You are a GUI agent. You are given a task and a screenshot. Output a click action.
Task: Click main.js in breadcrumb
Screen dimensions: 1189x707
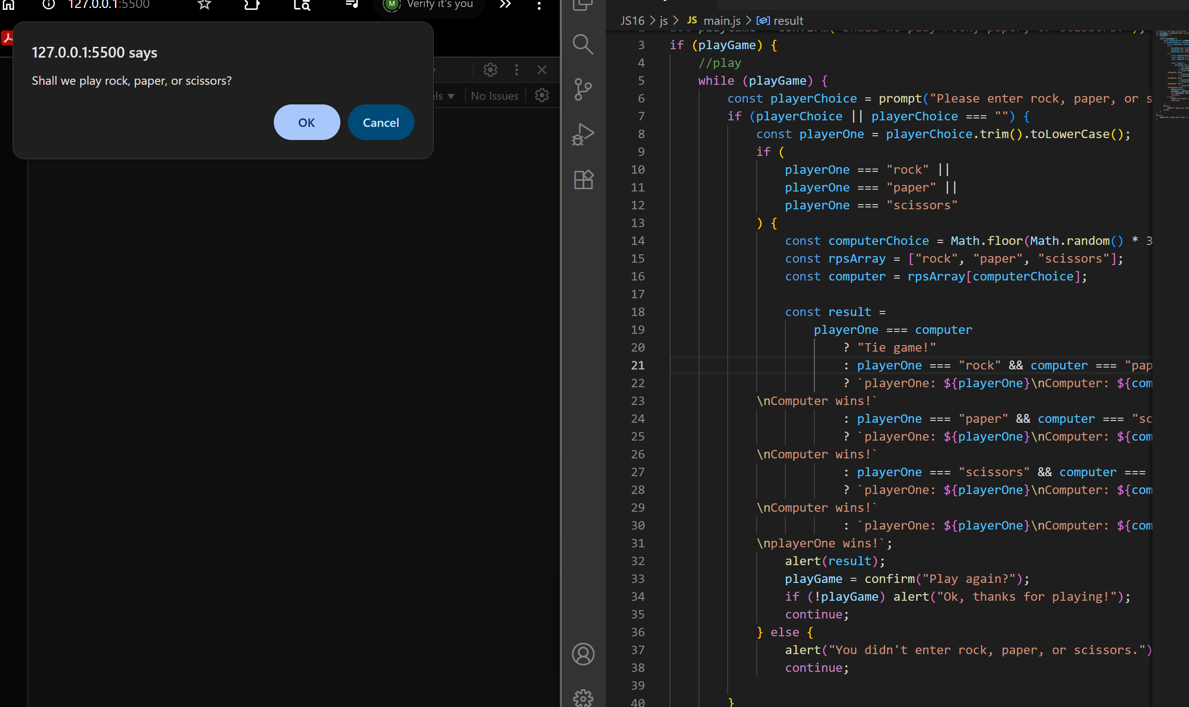(722, 21)
